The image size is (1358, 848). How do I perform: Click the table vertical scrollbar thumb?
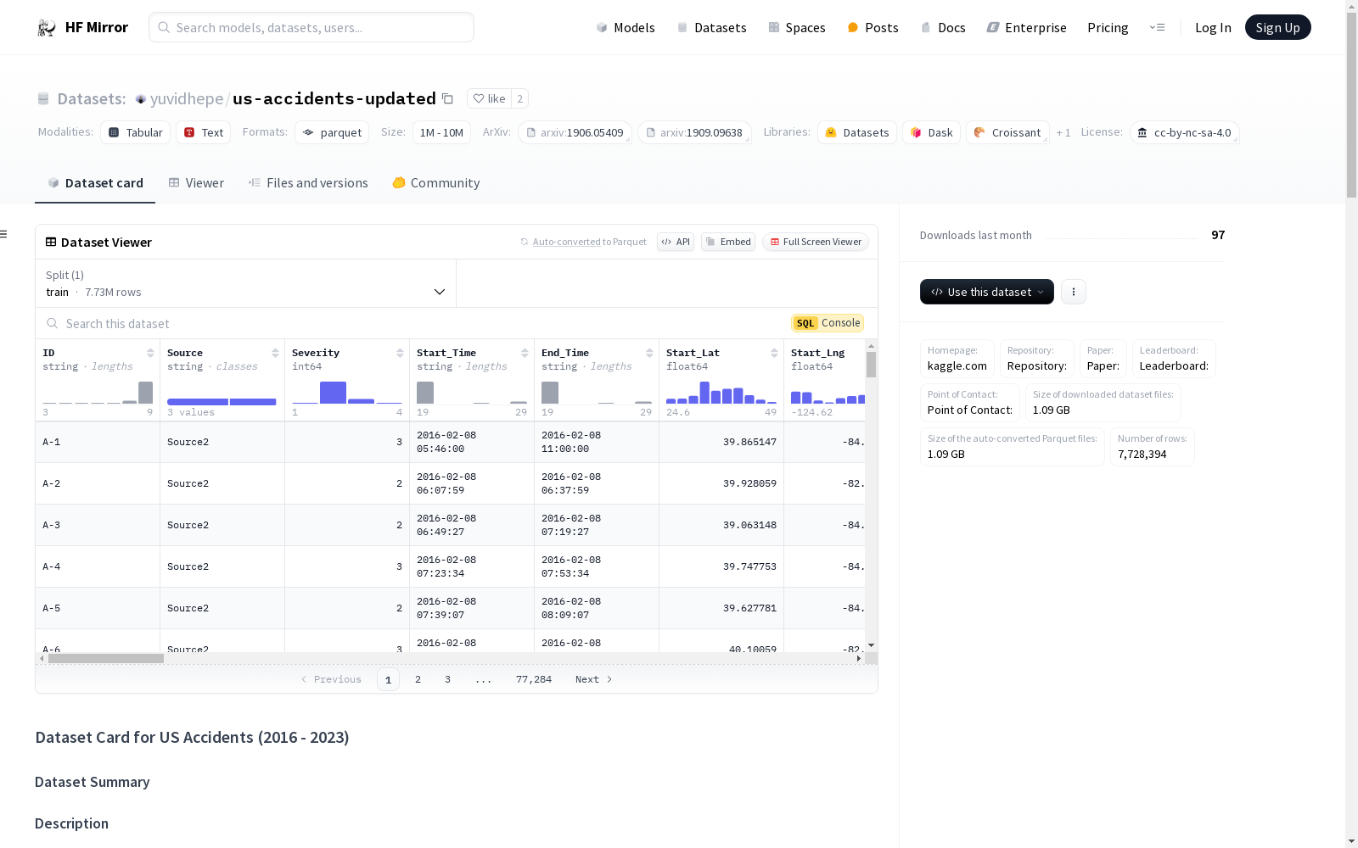point(871,365)
